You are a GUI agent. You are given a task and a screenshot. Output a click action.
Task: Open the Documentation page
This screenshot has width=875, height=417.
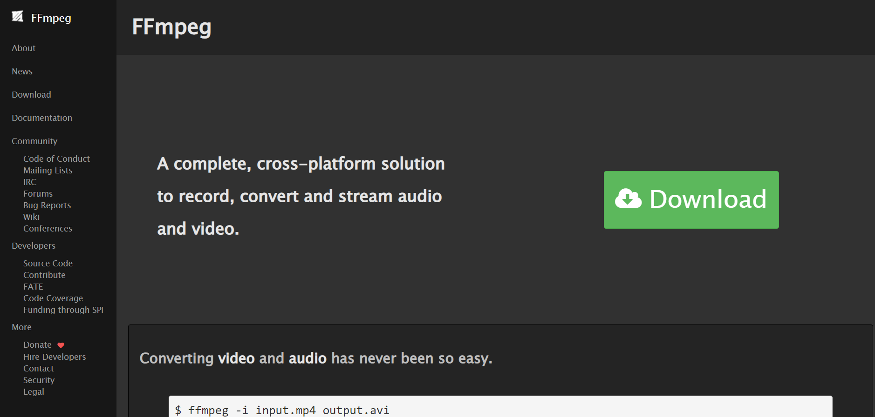(42, 118)
